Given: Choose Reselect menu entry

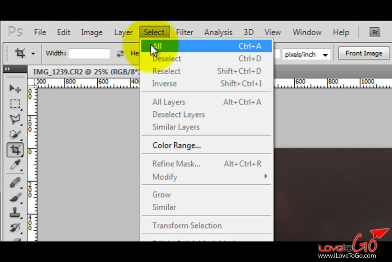Looking at the screenshot, I should tap(206, 71).
